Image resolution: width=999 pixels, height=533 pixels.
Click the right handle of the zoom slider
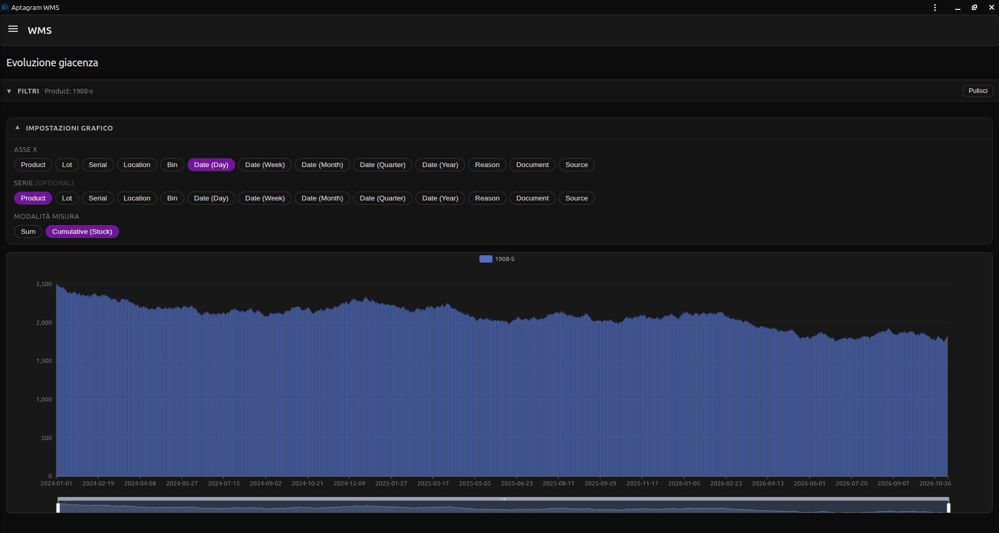pos(948,507)
